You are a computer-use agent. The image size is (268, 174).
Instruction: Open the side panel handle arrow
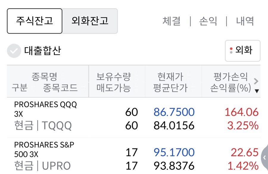[x=264, y=158]
